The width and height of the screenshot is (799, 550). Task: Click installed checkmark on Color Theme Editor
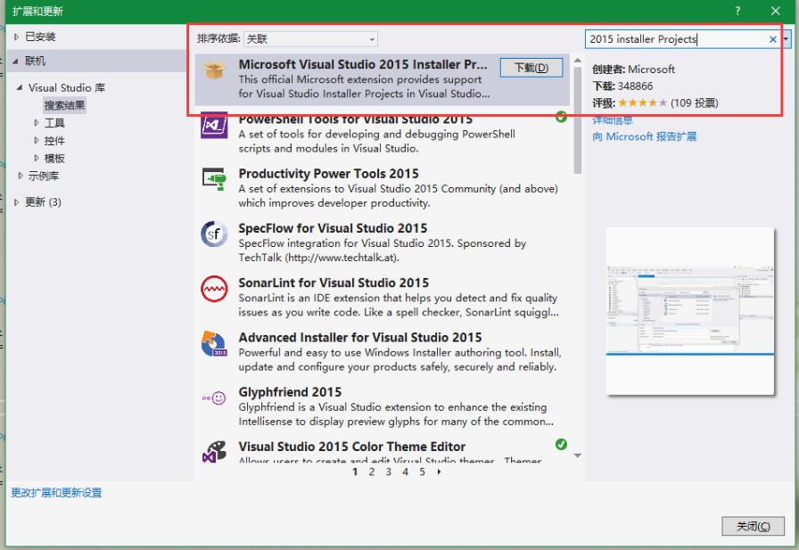tap(561, 445)
